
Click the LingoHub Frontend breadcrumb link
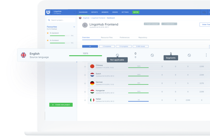pos(98,18)
